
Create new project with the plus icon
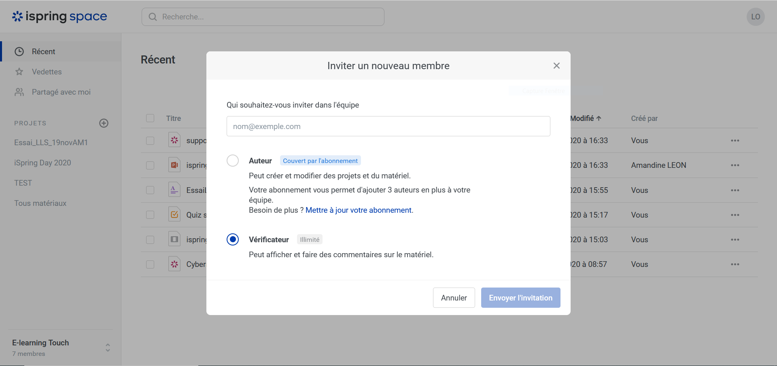point(104,123)
